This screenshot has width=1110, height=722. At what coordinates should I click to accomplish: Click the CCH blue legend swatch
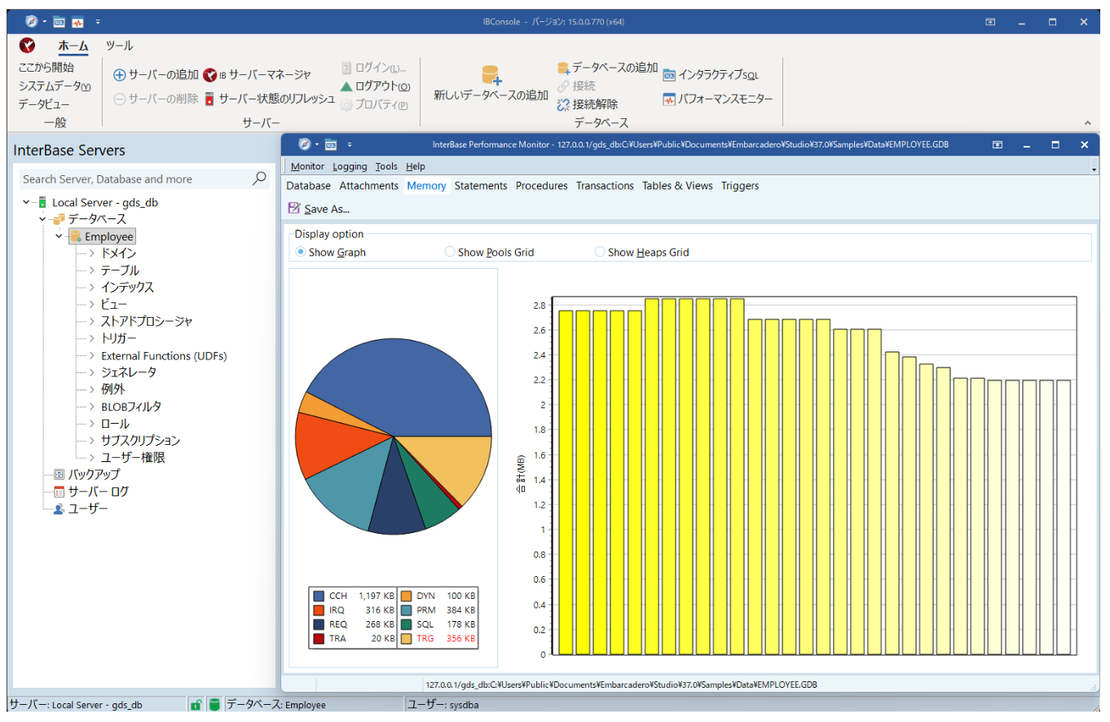(318, 597)
